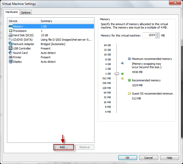This screenshot has height=164, width=183.
Task: Select the Hard Disk (SCSI) icon
Action: click(11, 35)
